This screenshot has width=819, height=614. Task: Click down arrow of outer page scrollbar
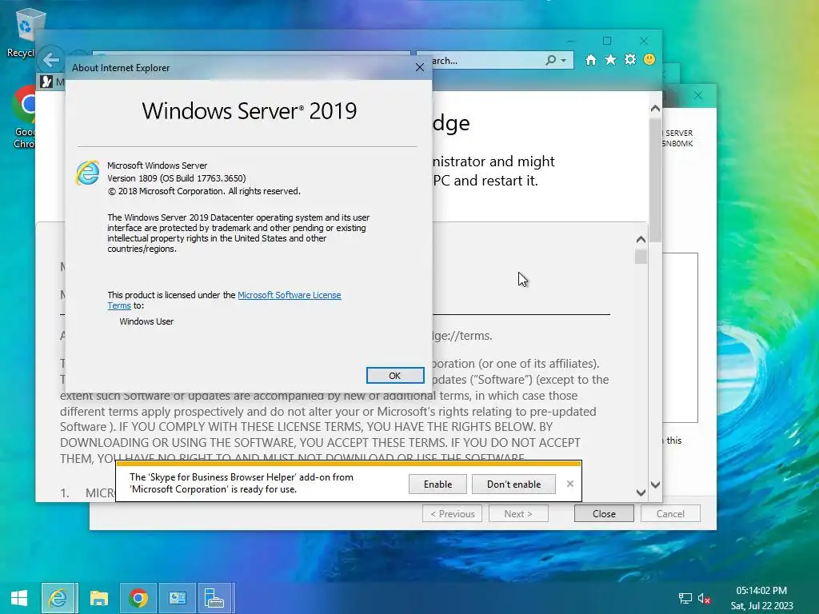(x=655, y=484)
